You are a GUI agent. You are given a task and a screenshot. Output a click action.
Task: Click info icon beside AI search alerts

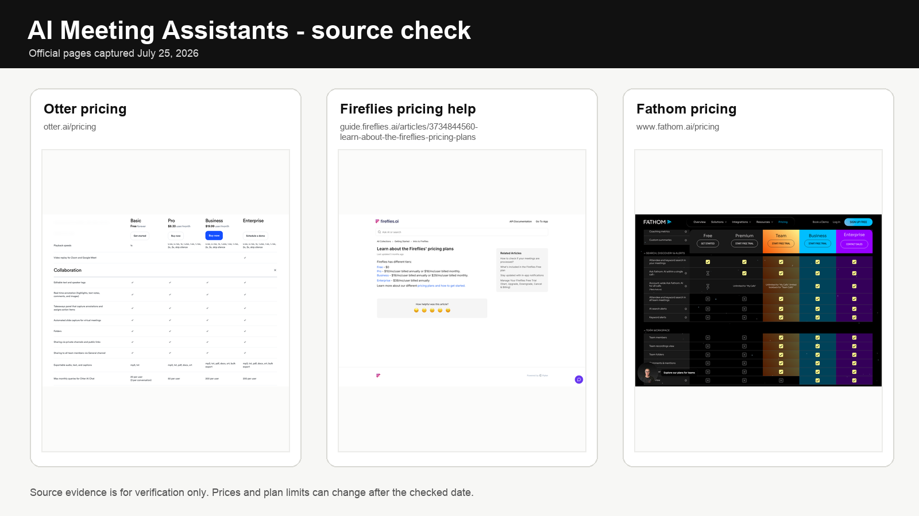point(686,309)
